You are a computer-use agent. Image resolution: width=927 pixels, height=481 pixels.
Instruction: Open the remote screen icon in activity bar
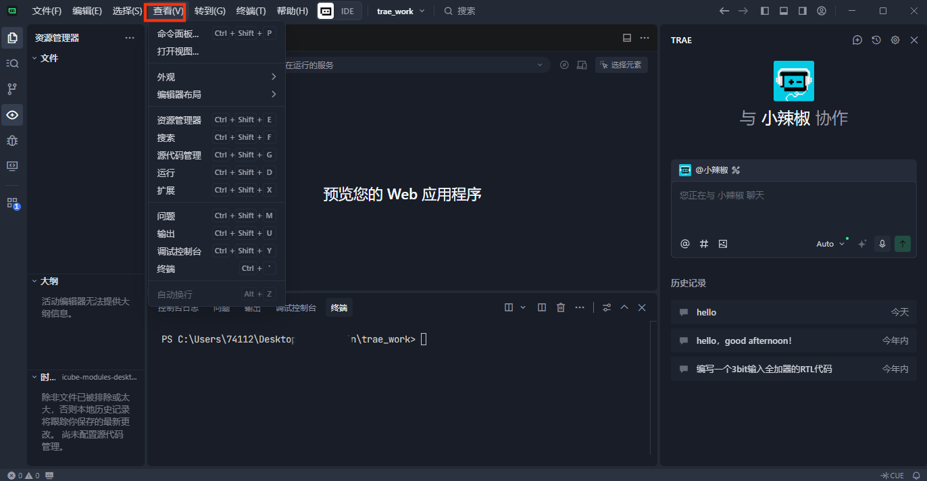pos(12,166)
